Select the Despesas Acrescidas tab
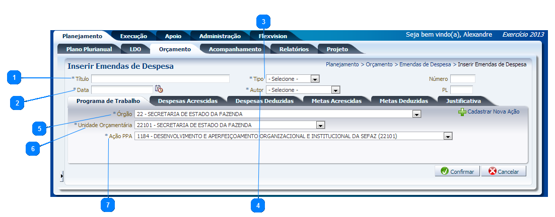The image size is (555, 217). click(187, 101)
